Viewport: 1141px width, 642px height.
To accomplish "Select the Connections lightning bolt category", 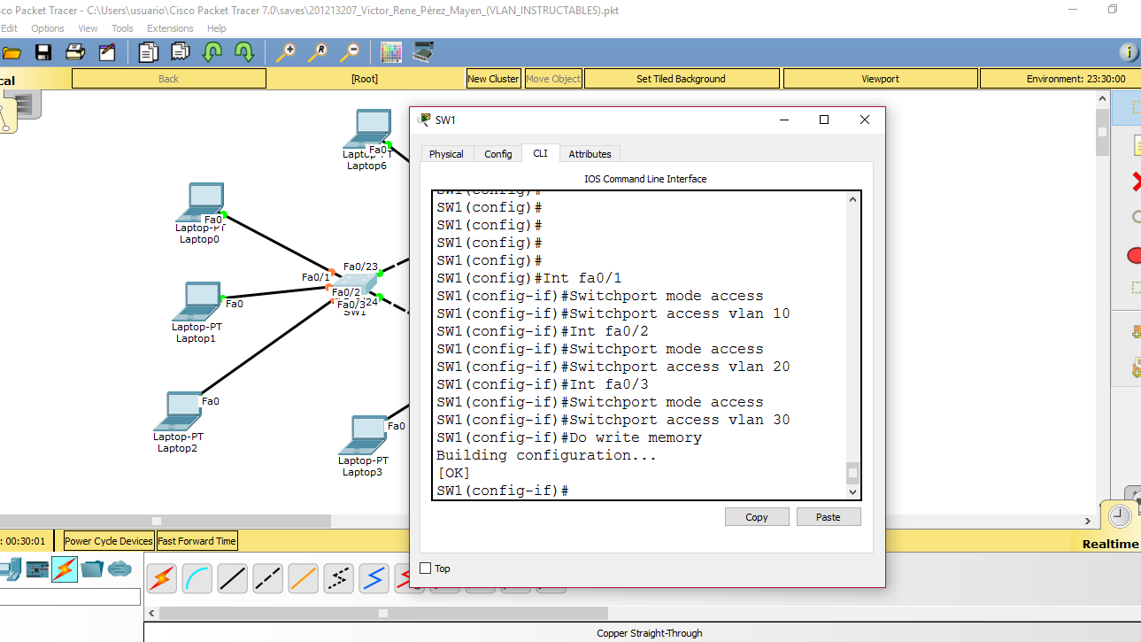I will (65, 569).
